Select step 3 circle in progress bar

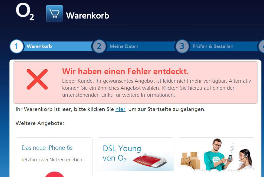(182, 46)
